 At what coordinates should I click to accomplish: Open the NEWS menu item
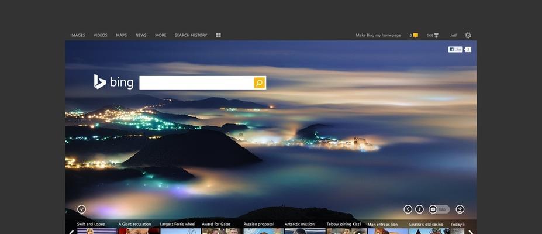[141, 35]
